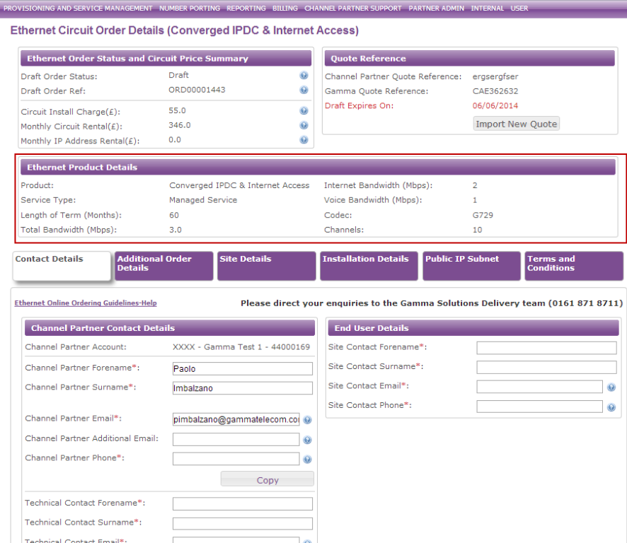Screen dimensions: 627x543
Task: Open help icon for Draft Order Status
Action: tap(304, 75)
